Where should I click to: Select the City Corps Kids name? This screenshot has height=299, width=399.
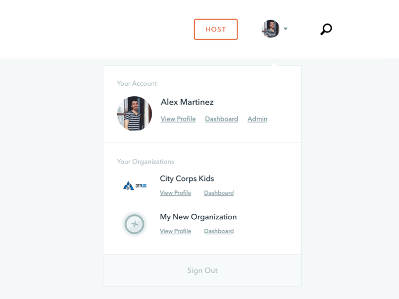(187, 178)
